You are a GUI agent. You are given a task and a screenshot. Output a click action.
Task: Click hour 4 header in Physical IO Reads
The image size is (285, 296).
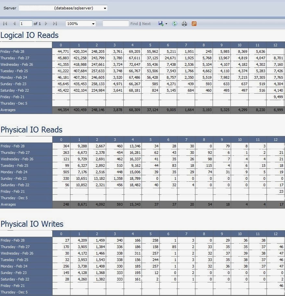click(133, 140)
